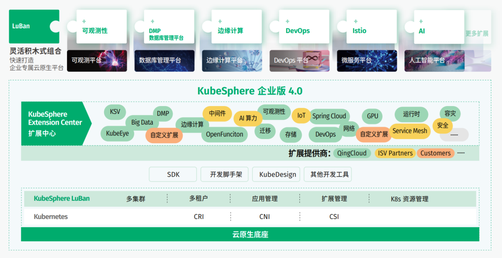The width and height of the screenshot is (502, 258).
Task: Select the QingCloud provider pill
Action: pyautogui.click(x=352, y=153)
